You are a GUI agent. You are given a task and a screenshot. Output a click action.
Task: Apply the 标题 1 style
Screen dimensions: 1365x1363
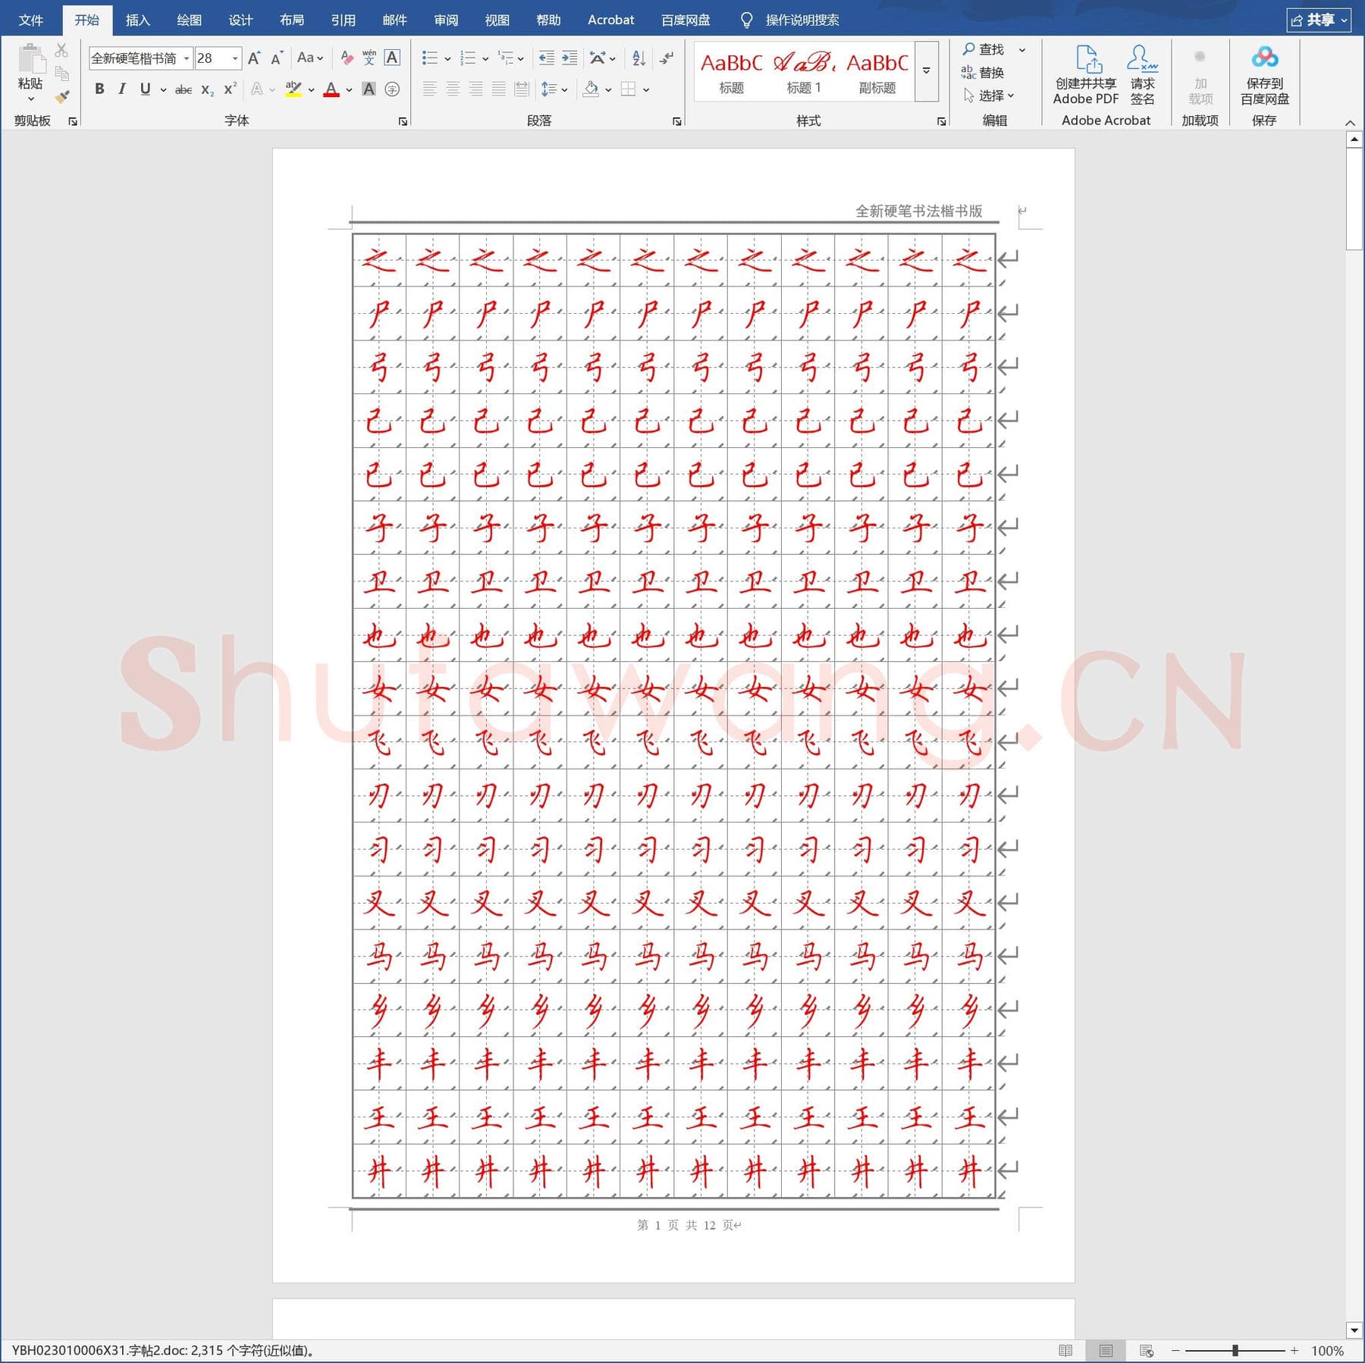coord(804,72)
